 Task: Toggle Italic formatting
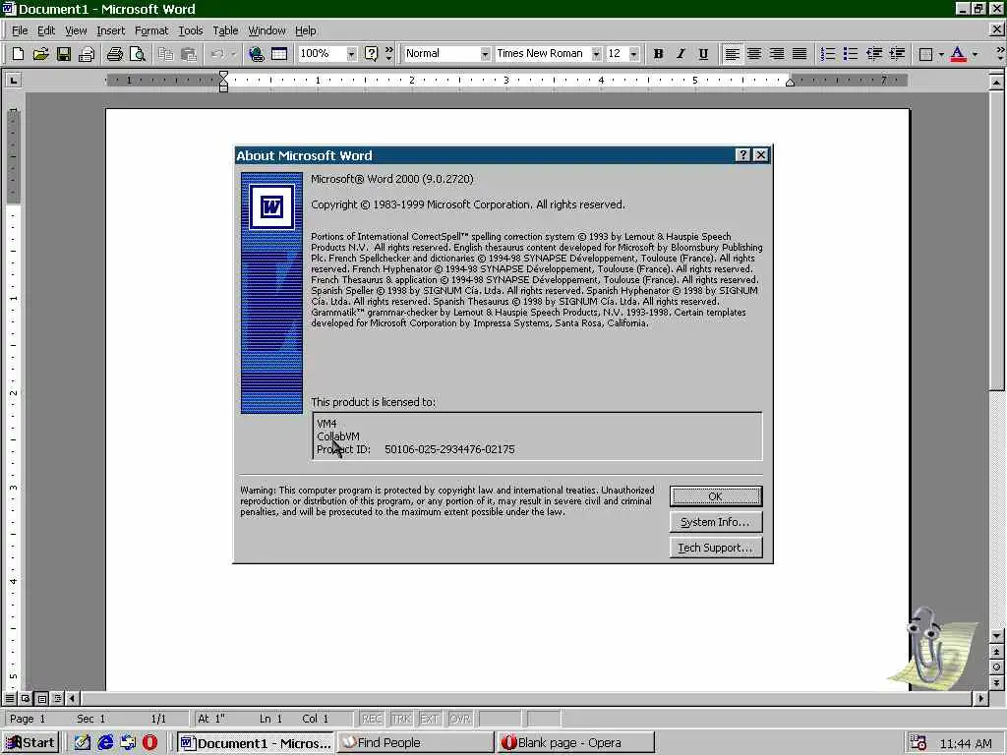pyautogui.click(x=681, y=54)
